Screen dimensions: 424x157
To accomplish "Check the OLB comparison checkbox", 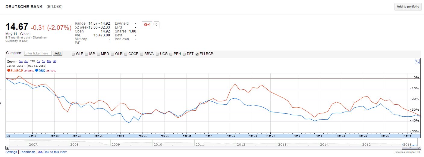I will click(112, 54).
